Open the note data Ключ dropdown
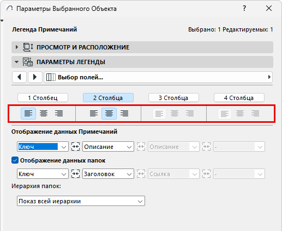The height and width of the screenshot is (231, 282). [43, 147]
